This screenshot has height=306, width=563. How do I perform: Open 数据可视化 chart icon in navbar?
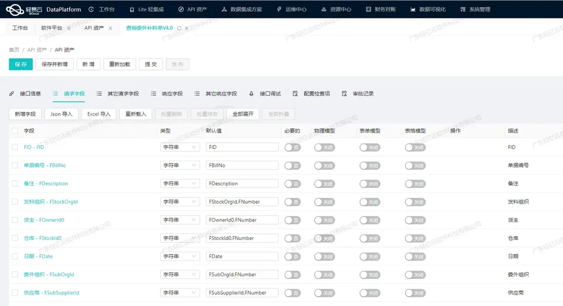412,9
